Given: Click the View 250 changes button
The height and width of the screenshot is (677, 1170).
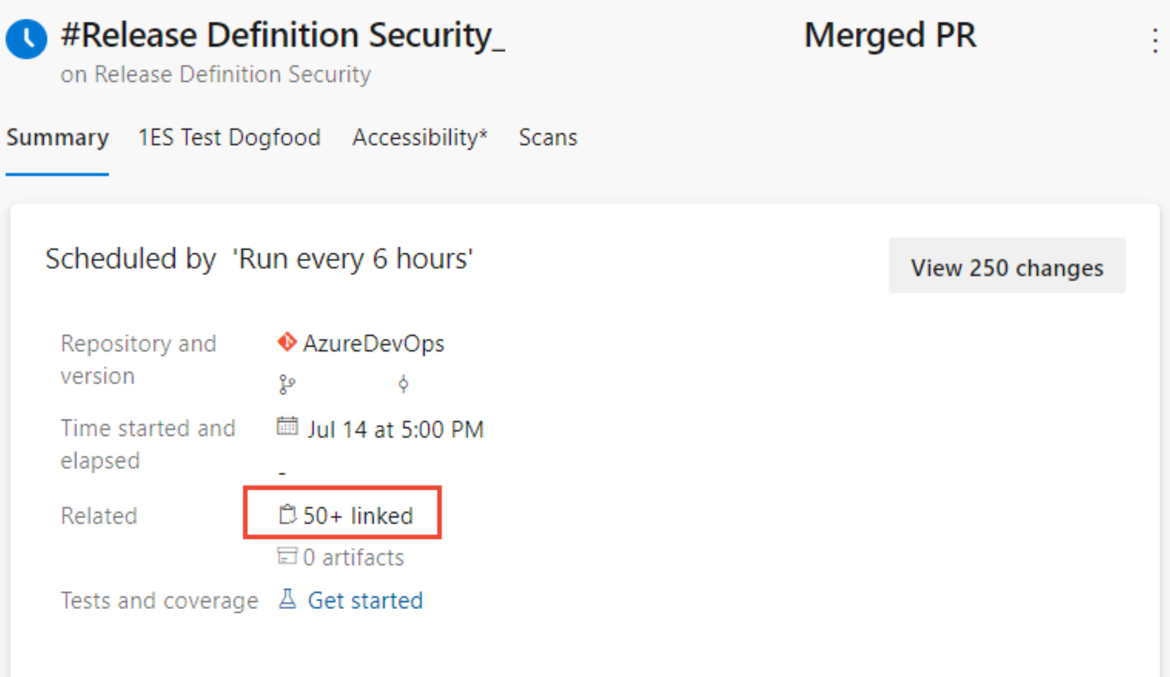Looking at the screenshot, I should (1006, 267).
